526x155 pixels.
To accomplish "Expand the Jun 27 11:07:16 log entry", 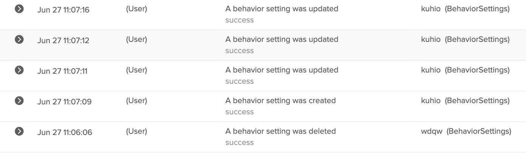I will coord(19,9).
